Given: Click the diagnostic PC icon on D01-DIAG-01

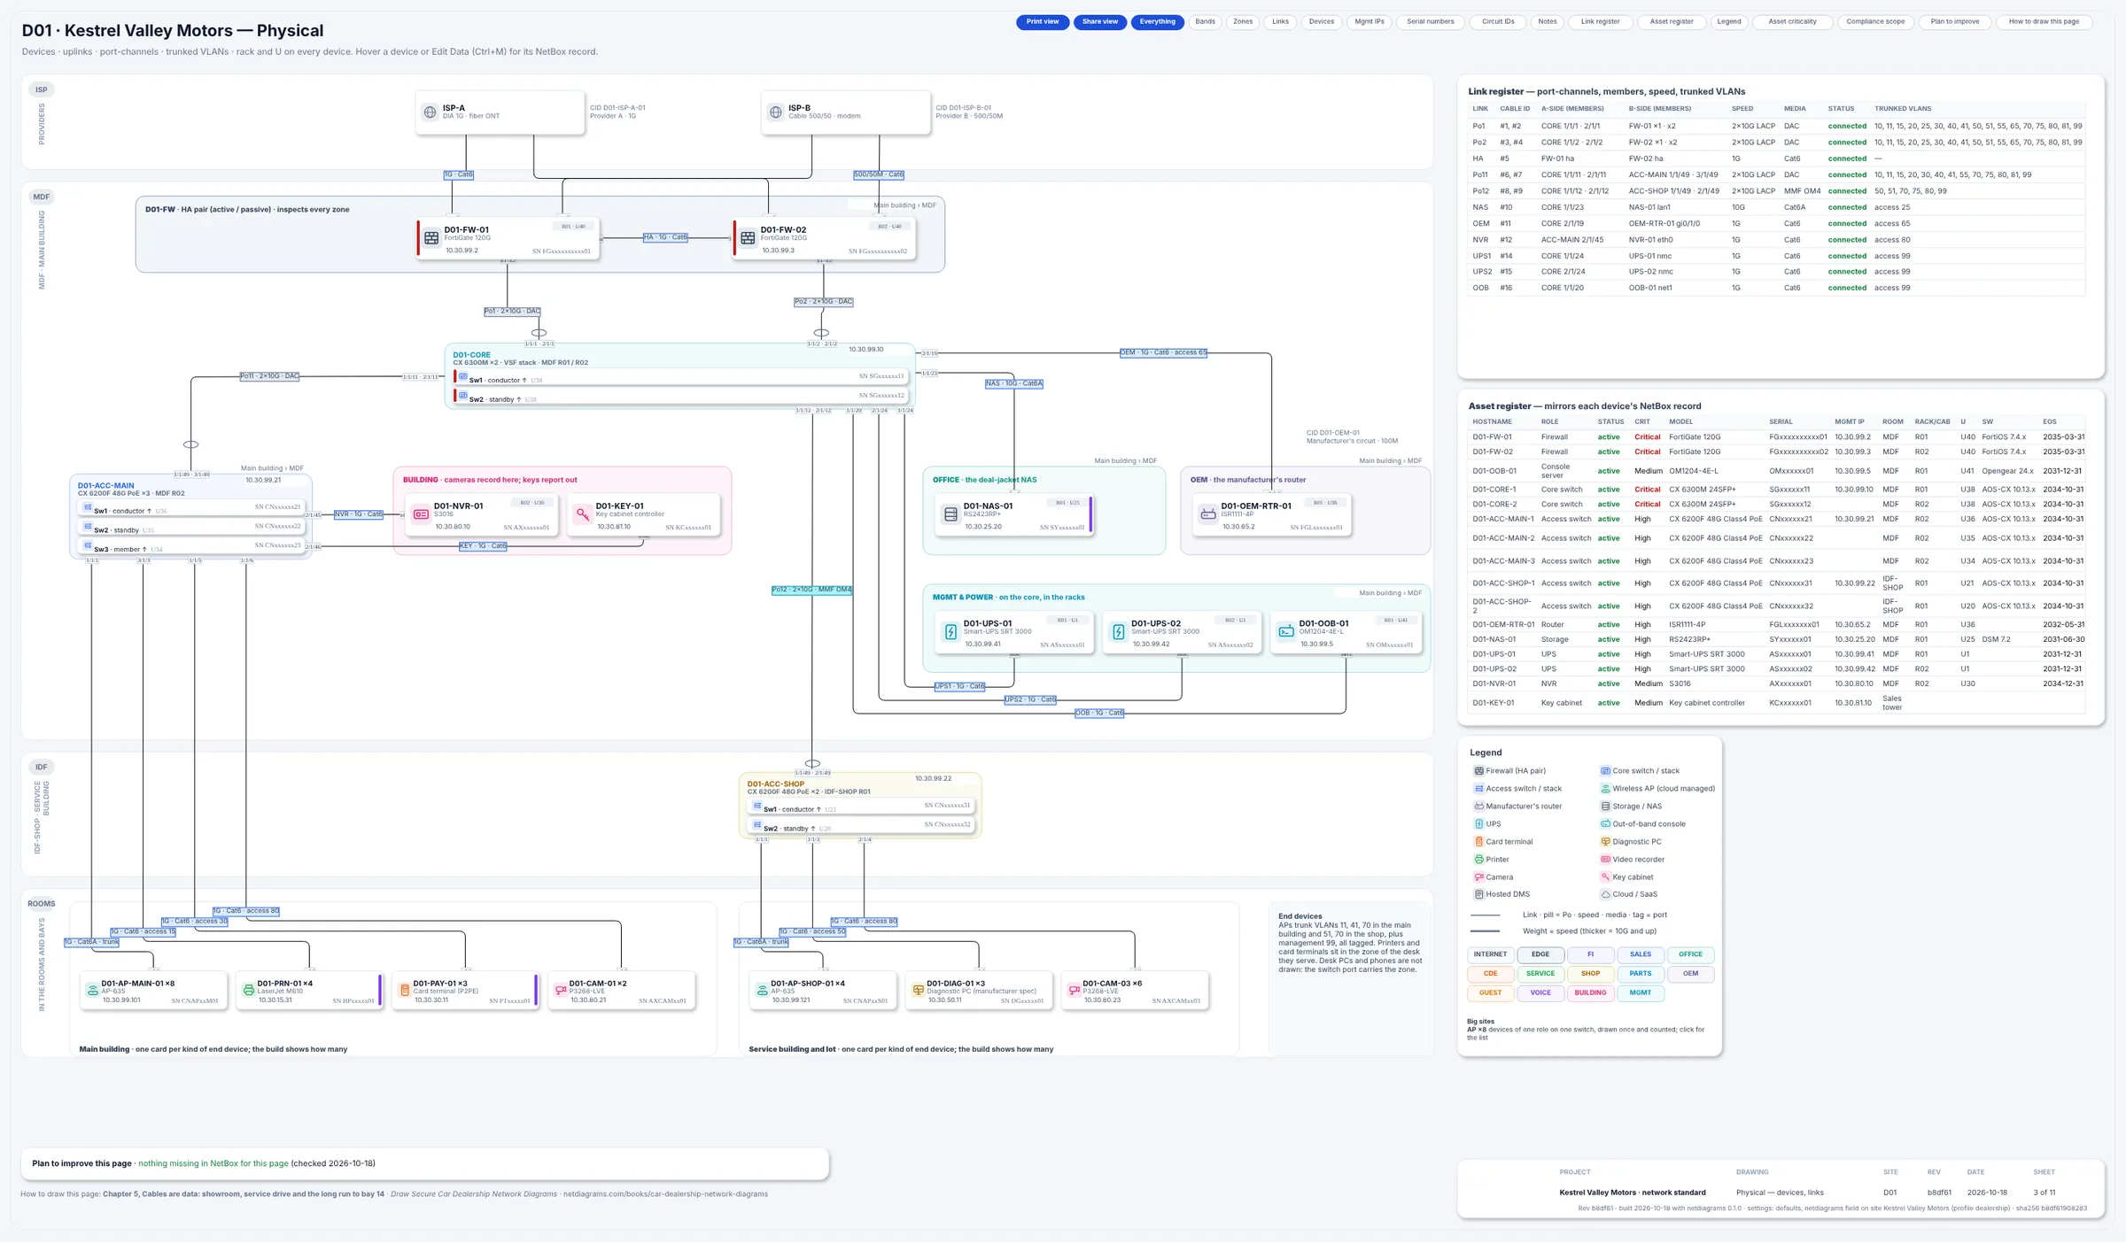Looking at the screenshot, I should [918, 991].
